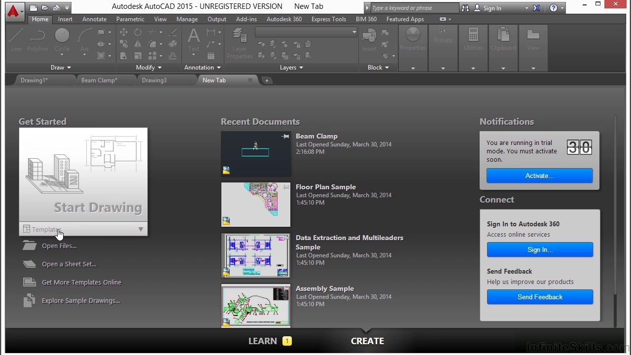This screenshot has height=355, width=631.
Task: Click the Table tool in Annotation
Action: tap(211, 56)
